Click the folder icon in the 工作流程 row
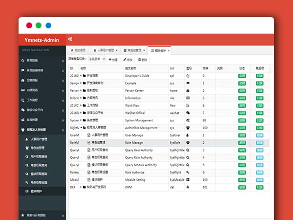The image size is (293, 220). (84, 105)
